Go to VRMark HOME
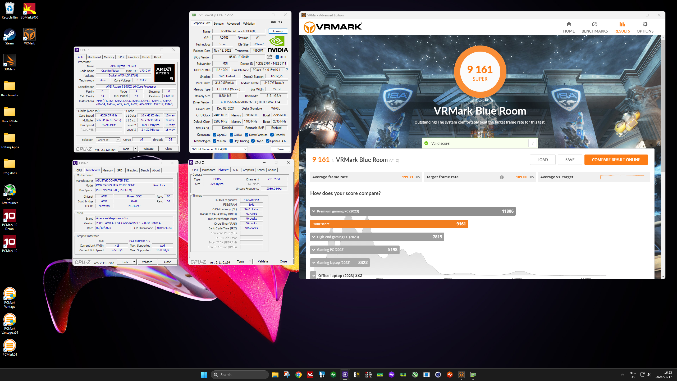 569,28
